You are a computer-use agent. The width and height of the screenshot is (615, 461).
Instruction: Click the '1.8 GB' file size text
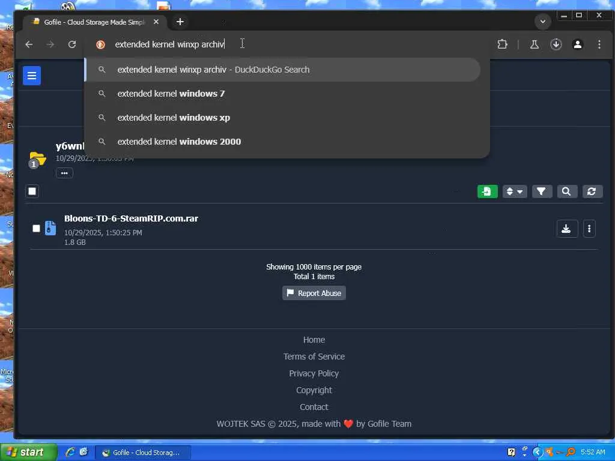(75, 243)
